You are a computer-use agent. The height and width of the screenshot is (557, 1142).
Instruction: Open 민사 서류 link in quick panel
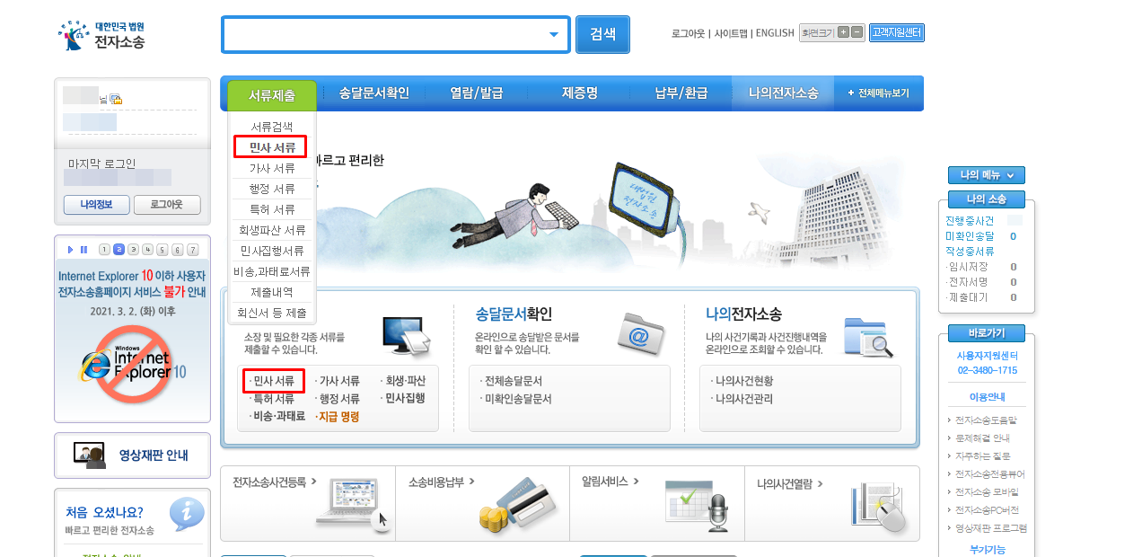point(274,381)
